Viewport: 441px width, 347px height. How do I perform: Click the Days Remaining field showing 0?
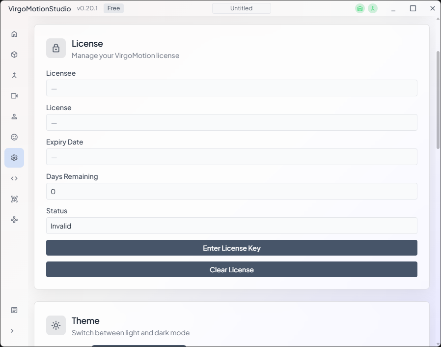[x=232, y=191]
